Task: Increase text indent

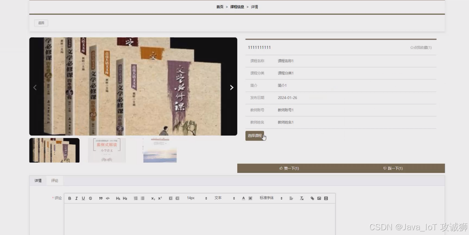Action: 178,198
